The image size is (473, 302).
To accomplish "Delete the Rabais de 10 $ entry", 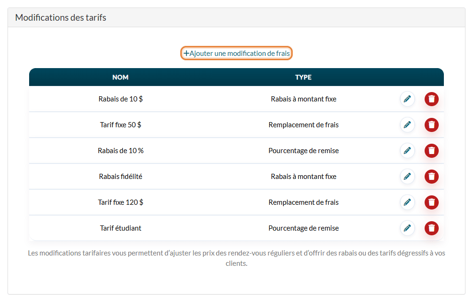I will point(432,99).
